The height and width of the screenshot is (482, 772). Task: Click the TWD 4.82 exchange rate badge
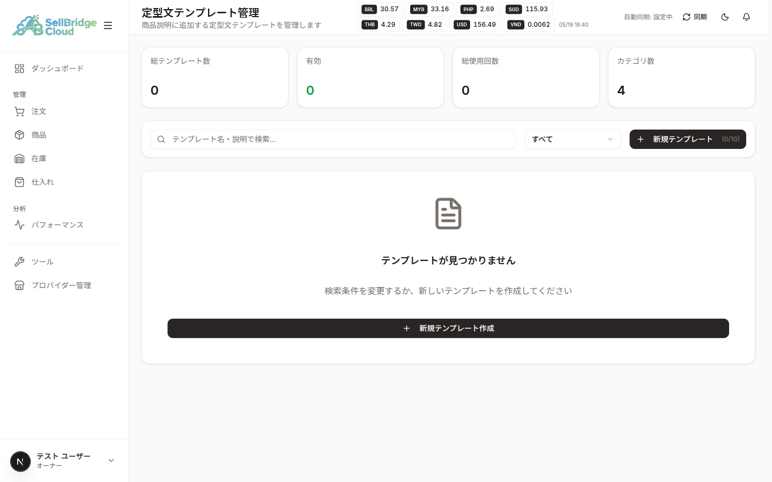click(x=425, y=25)
